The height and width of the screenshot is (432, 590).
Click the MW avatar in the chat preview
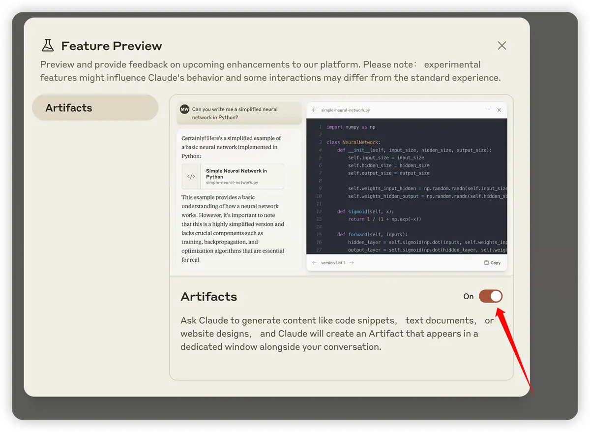click(185, 109)
